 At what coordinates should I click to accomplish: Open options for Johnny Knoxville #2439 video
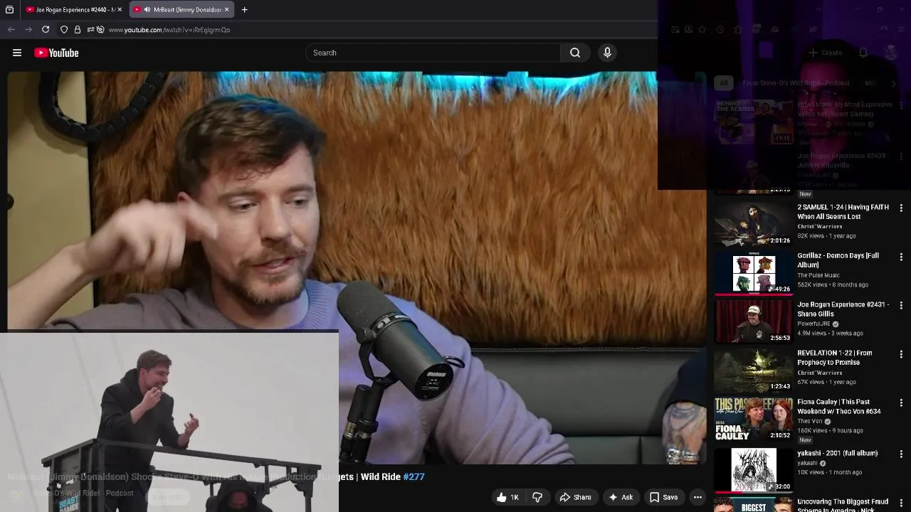pyautogui.click(x=901, y=156)
